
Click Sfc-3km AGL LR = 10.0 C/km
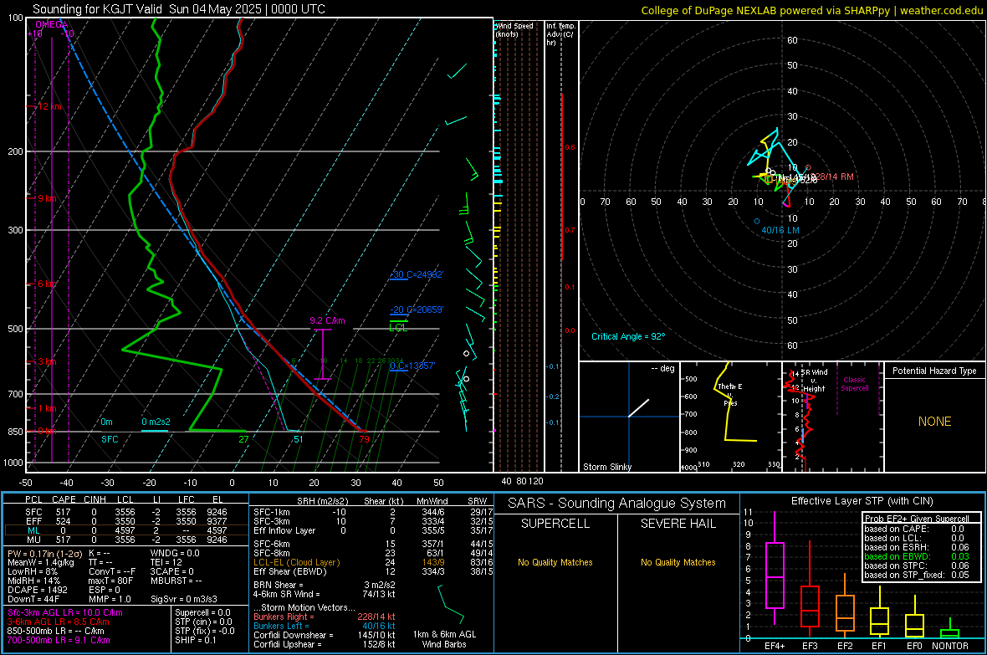[x=65, y=613]
